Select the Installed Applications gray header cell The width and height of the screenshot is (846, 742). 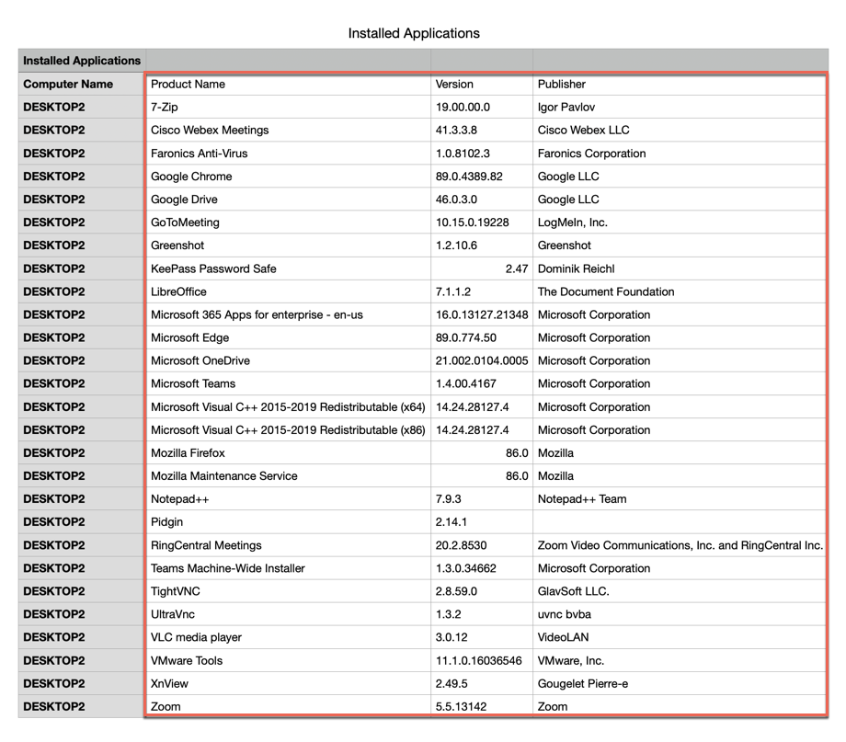click(x=82, y=61)
